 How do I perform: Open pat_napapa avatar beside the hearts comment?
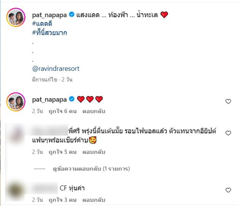pos(16,102)
